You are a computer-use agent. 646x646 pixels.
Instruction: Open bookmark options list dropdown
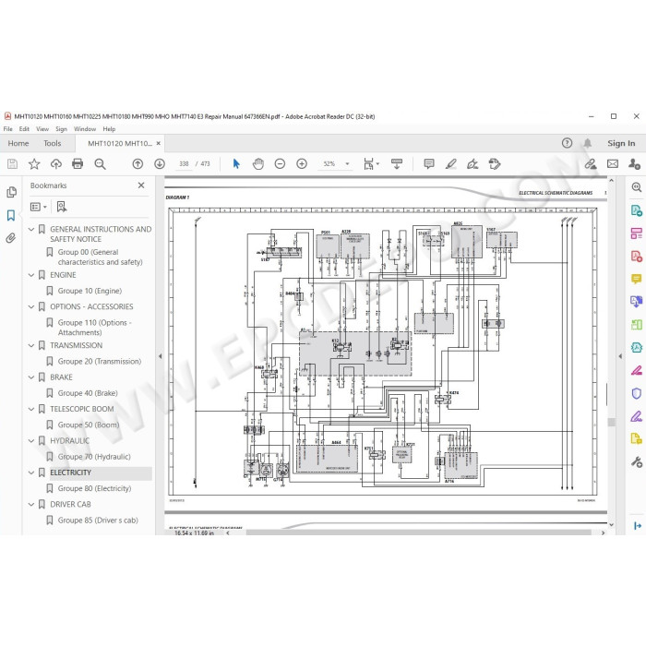click(x=39, y=207)
